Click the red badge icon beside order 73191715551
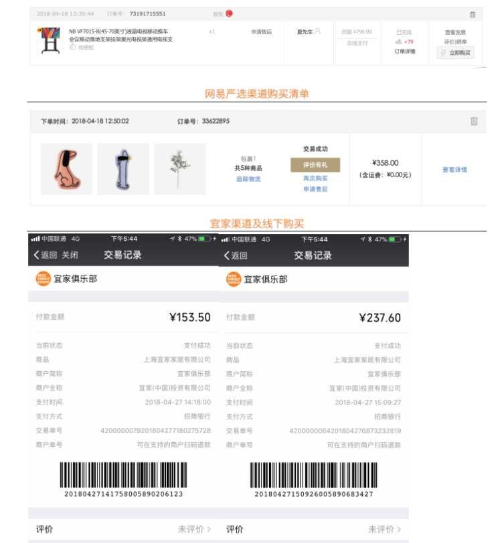 tap(229, 13)
